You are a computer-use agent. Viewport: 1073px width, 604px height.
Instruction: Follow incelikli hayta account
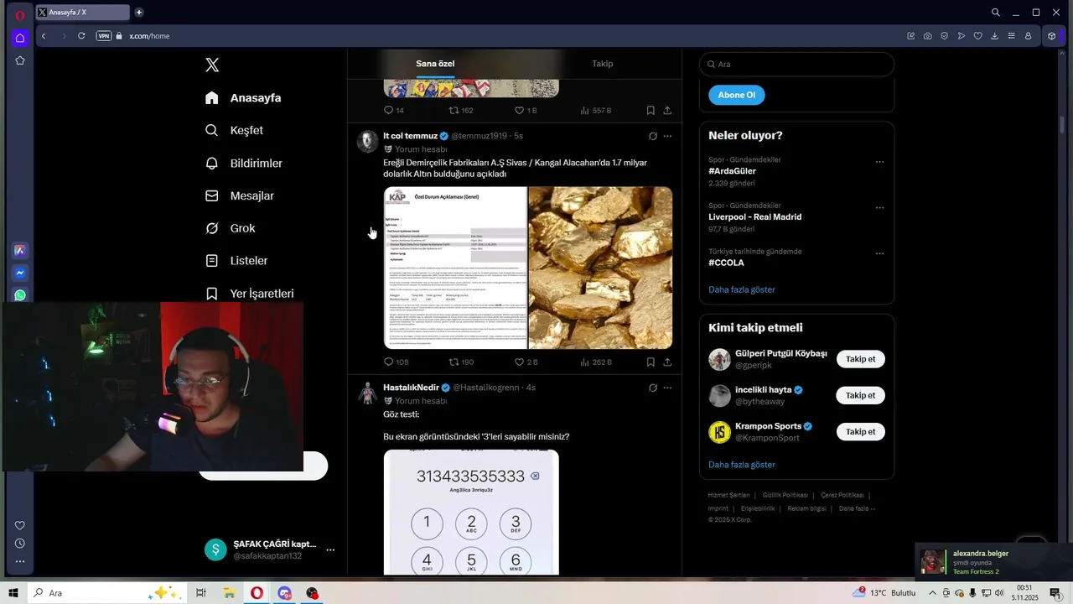click(x=860, y=395)
